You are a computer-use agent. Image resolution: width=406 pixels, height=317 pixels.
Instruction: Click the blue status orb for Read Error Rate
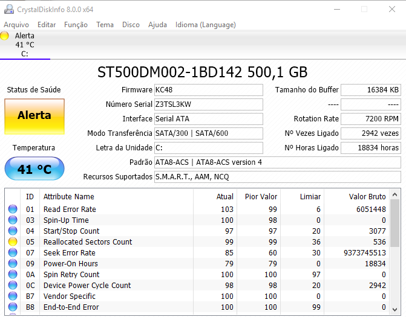click(13, 209)
